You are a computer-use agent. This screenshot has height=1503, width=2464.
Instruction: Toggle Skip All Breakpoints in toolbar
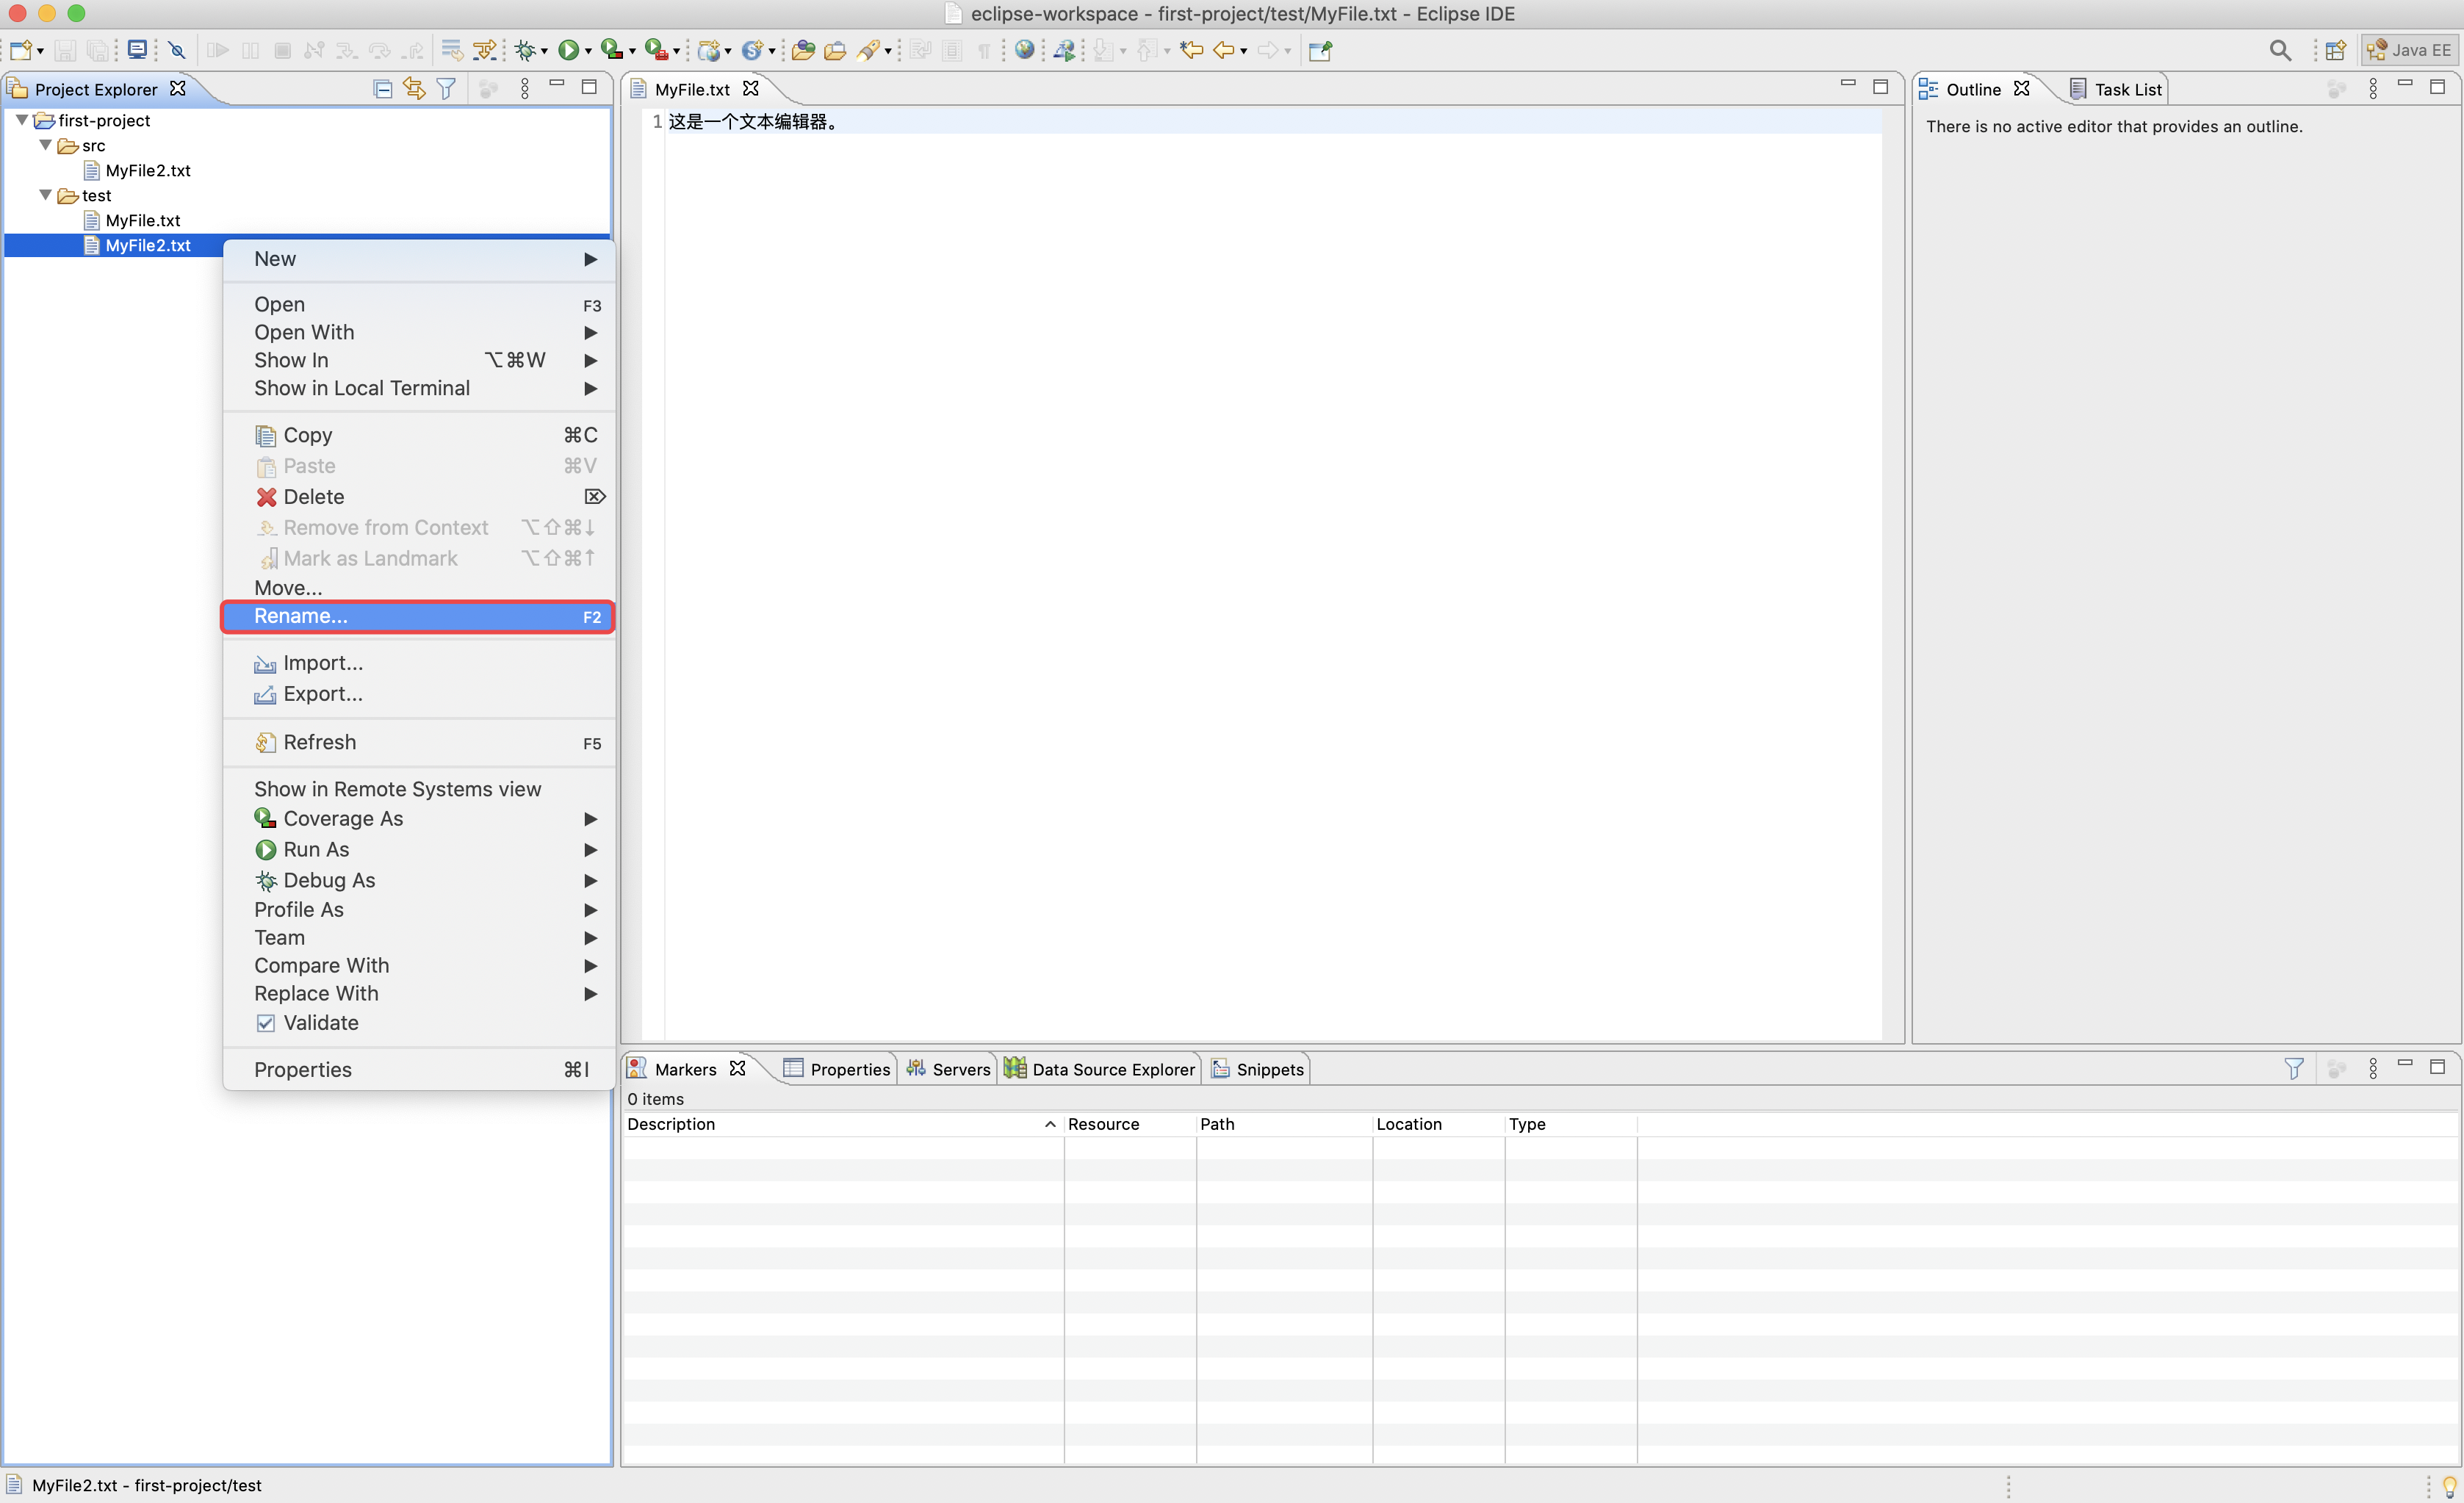[x=177, y=50]
